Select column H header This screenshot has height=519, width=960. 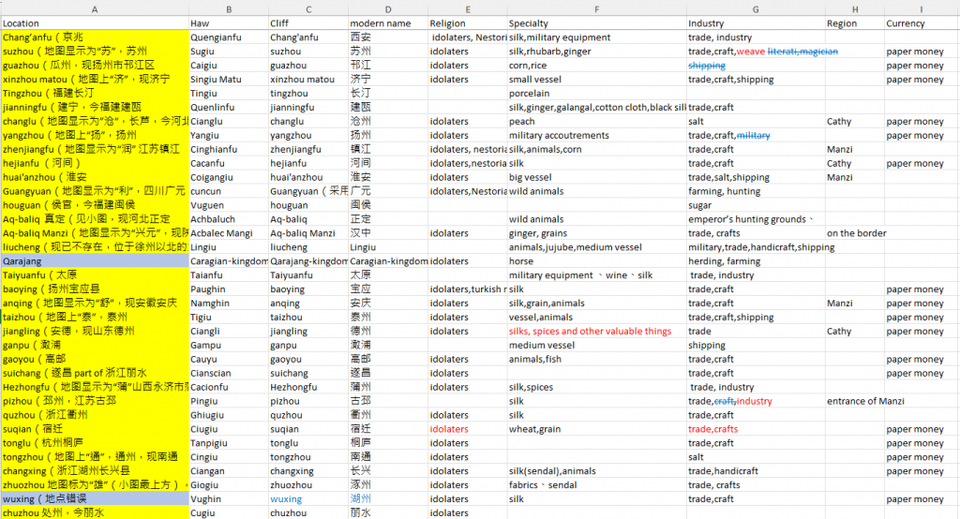pos(855,9)
